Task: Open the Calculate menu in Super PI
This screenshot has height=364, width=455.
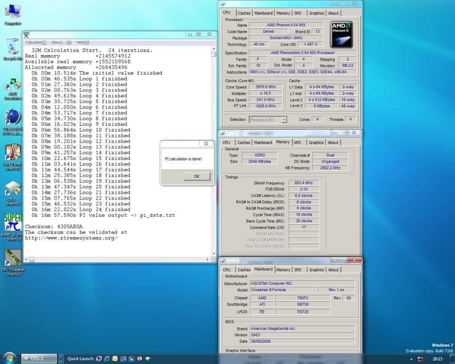Action: [x=36, y=42]
